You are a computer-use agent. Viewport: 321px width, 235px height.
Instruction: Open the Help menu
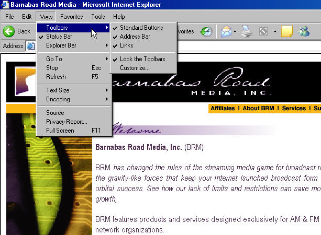click(x=119, y=17)
